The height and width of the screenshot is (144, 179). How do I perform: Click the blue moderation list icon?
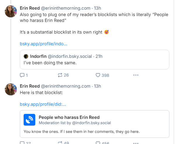(29, 120)
